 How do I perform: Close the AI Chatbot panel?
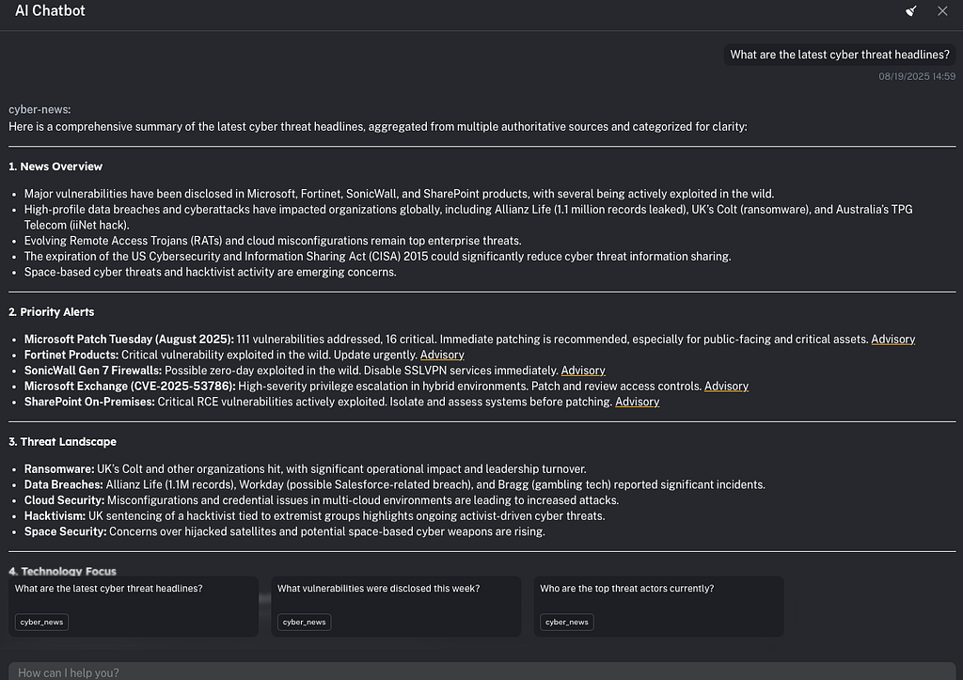(942, 11)
